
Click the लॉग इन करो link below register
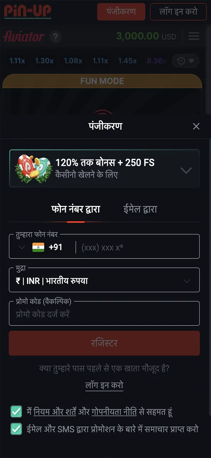pos(104,385)
